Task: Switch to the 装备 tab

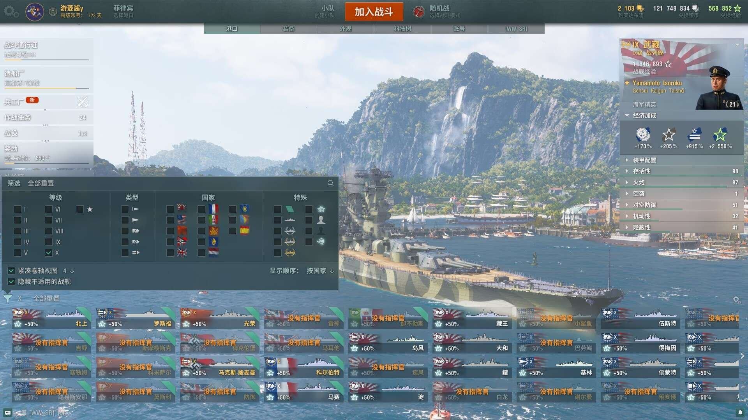Action: (x=289, y=29)
